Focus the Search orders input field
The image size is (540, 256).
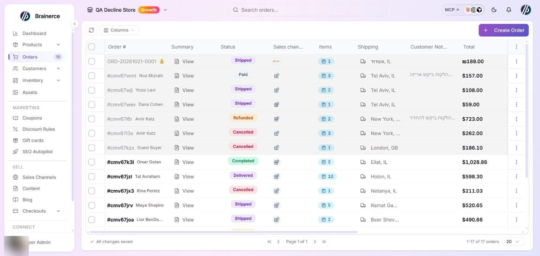pos(307,10)
